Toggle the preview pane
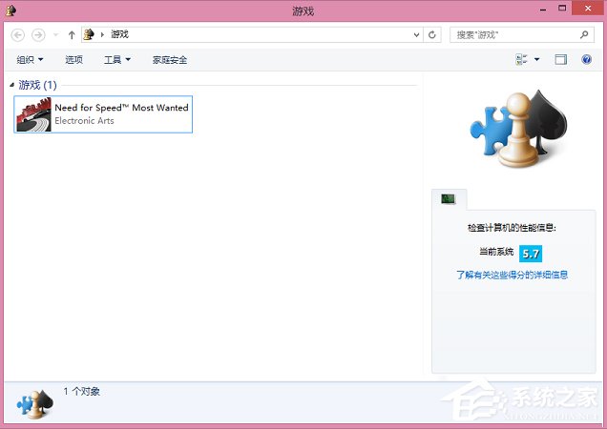Image resolution: width=607 pixels, height=429 pixels. (x=560, y=59)
